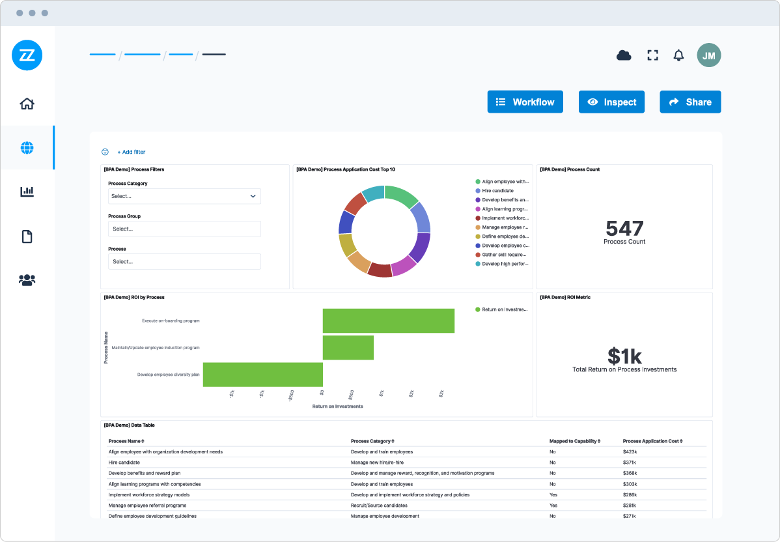780x542 pixels.
Task: Open the bar chart analytics icon
Action: coord(27,192)
